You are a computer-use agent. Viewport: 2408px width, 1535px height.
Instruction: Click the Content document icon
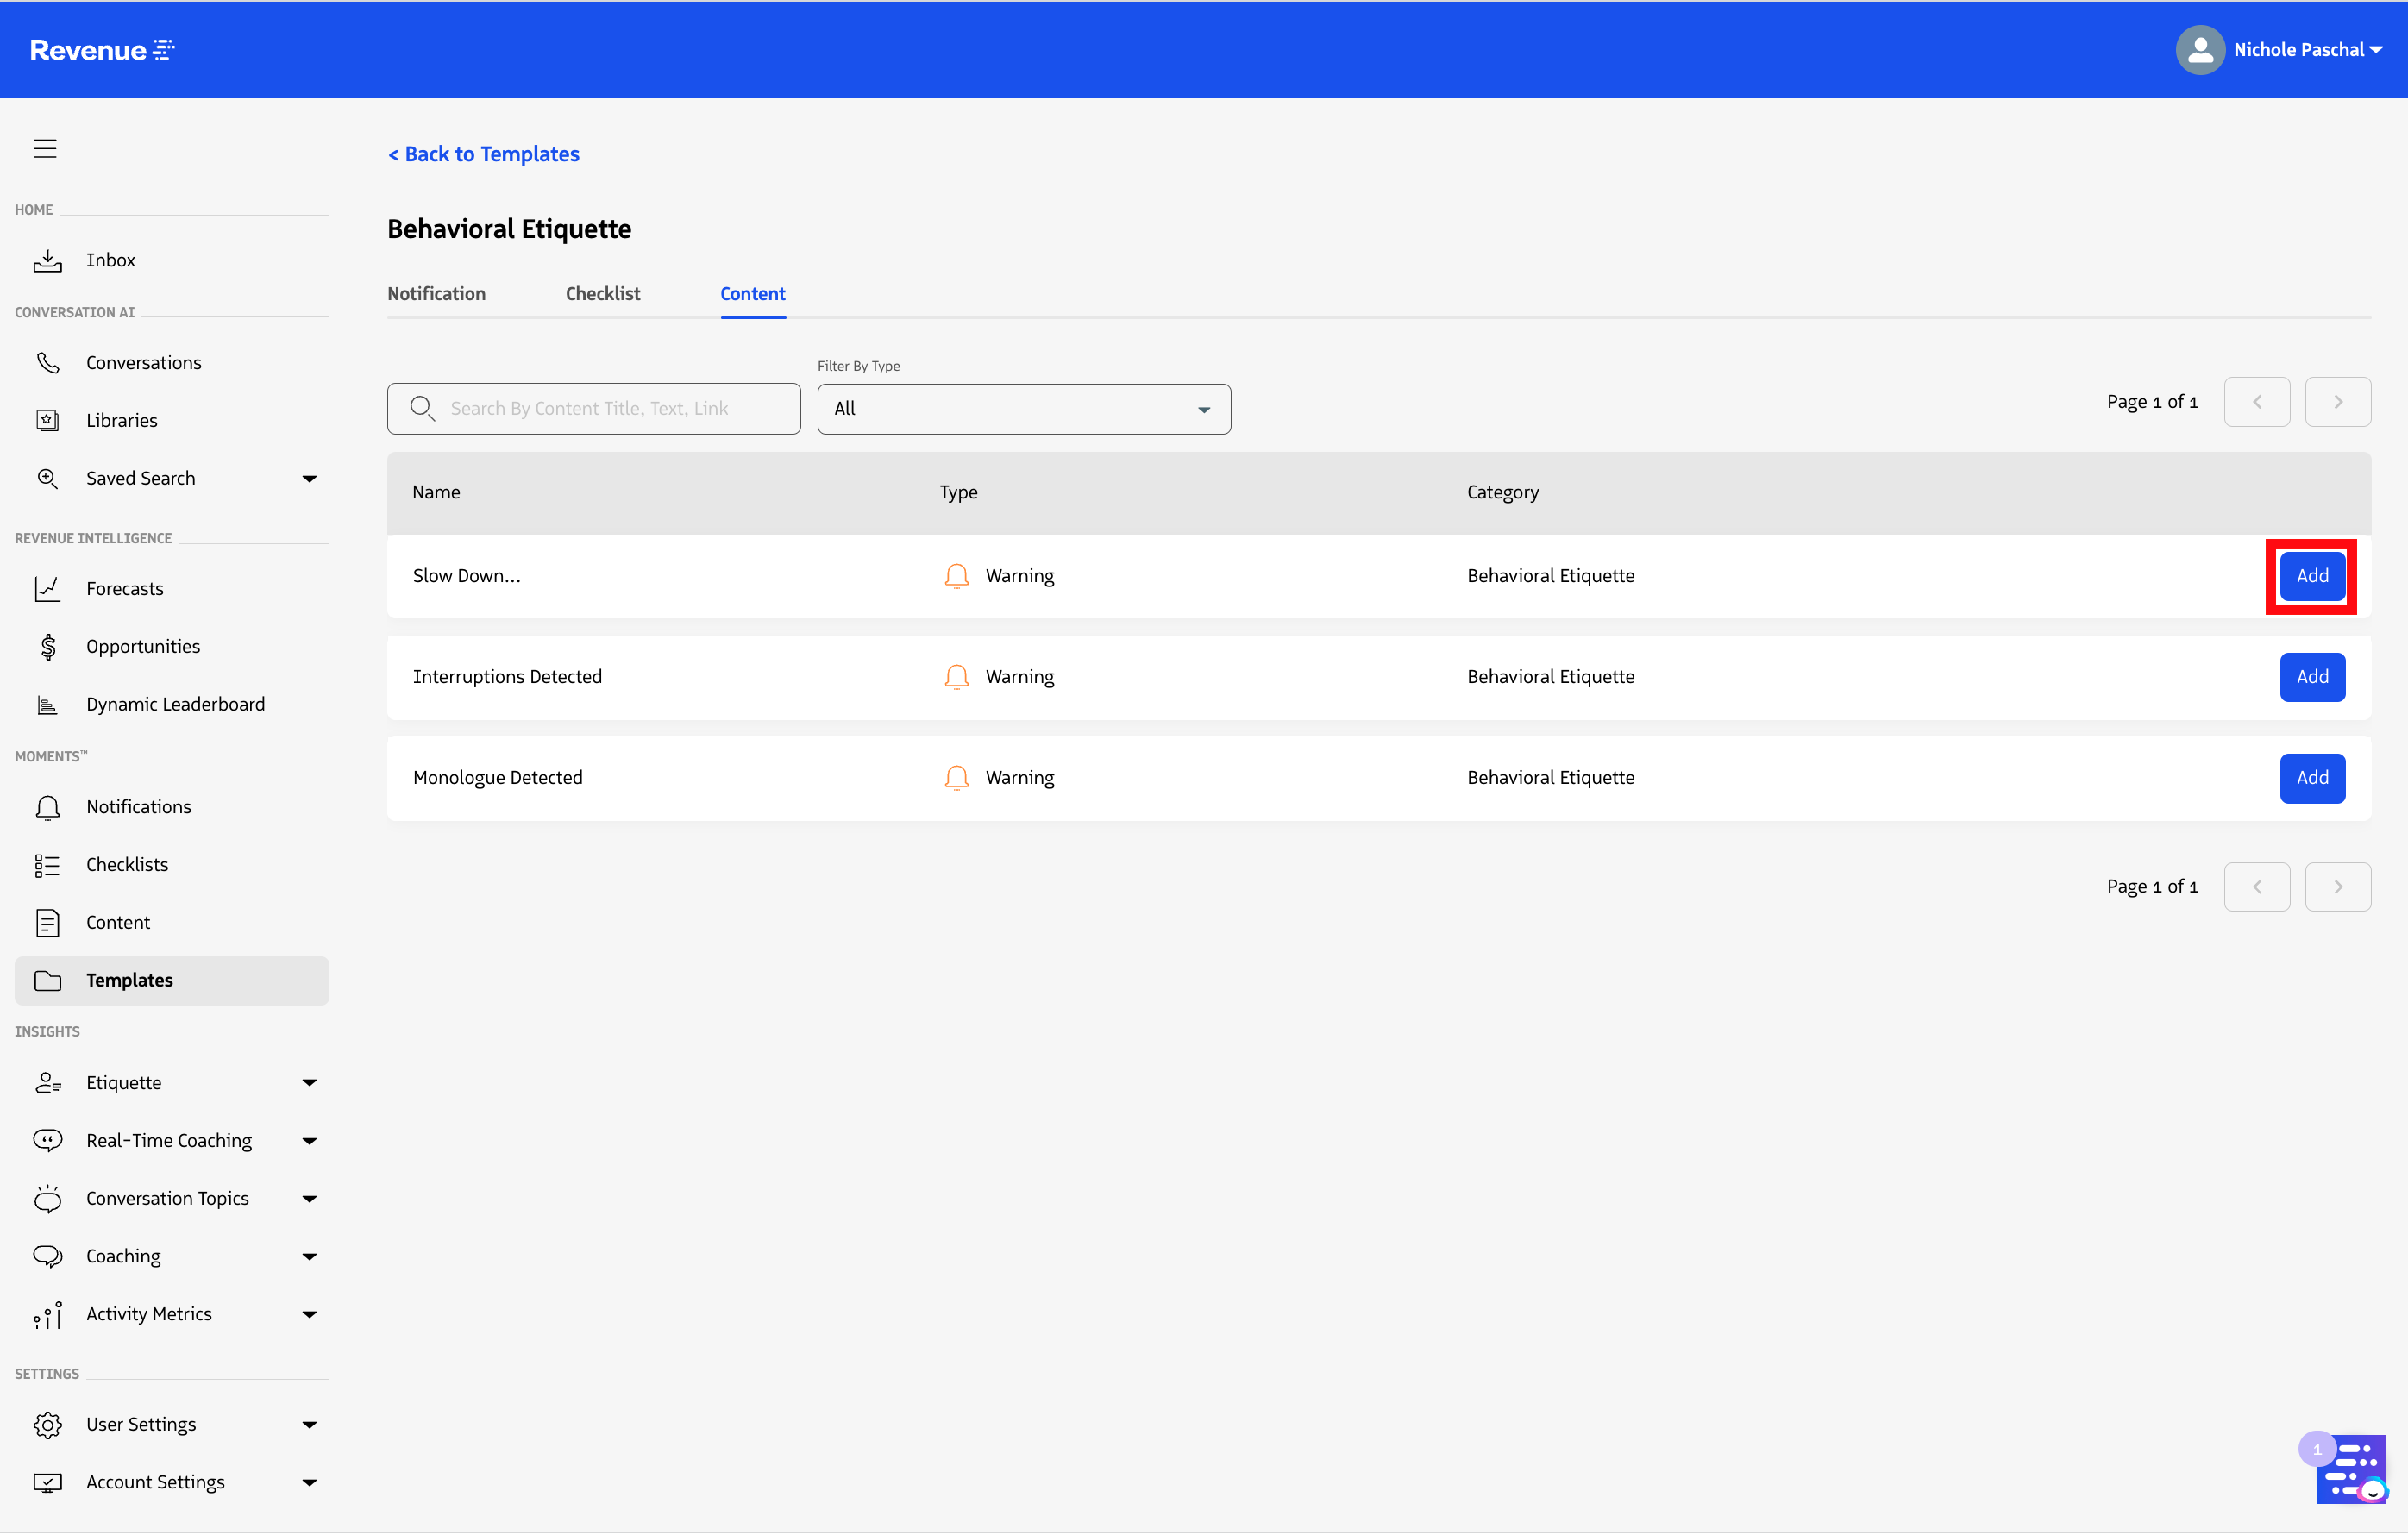click(48, 923)
